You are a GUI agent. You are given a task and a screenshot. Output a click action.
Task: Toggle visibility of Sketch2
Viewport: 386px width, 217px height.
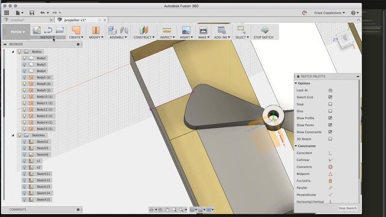coord(24,142)
